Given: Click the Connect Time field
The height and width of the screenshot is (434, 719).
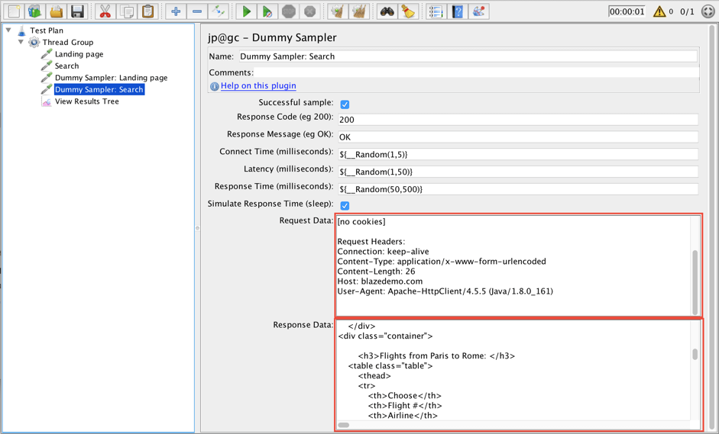Looking at the screenshot, I should tap(518, 154).
